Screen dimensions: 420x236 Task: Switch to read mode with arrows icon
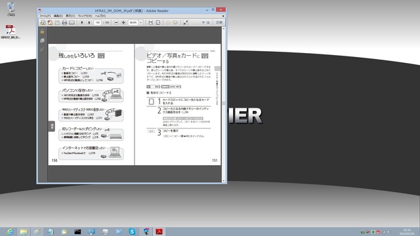click(185, 23)
